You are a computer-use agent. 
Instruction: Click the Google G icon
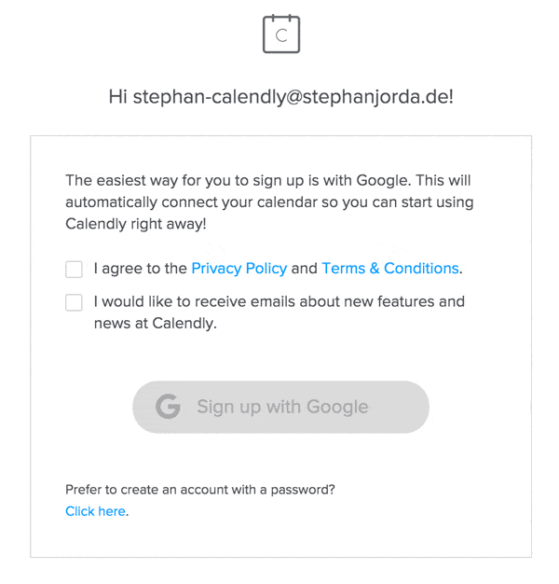(x=168, y=407)
